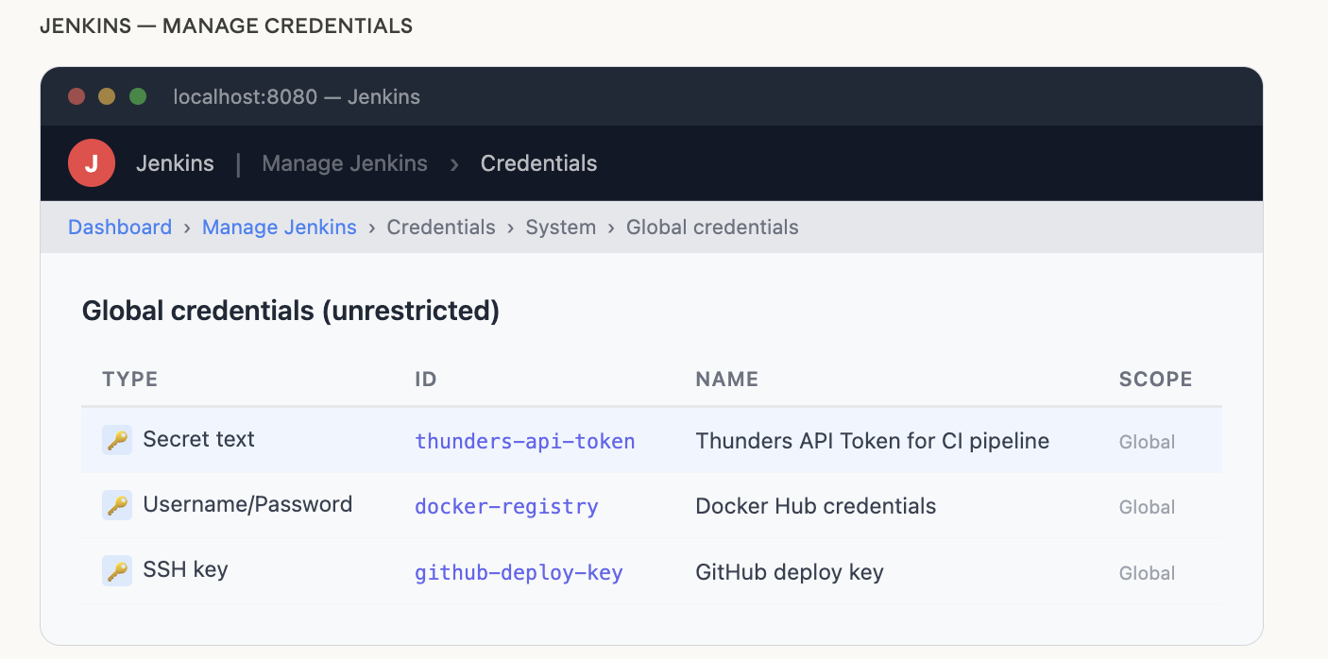The width and height of the screenshot is (1328, 659).
Task: Click the ID column header
Action: [426, 380]
